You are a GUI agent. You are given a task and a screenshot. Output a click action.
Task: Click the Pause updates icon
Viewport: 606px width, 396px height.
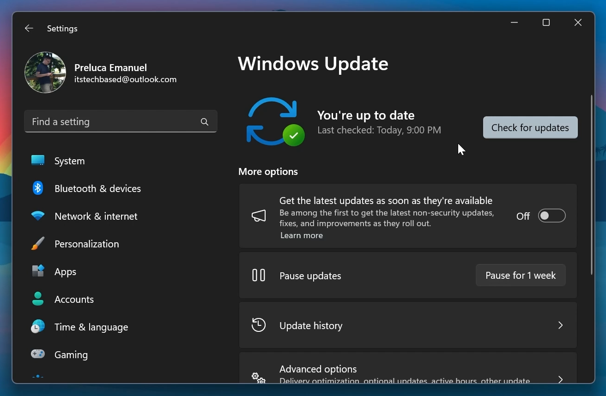coord(259,276)
